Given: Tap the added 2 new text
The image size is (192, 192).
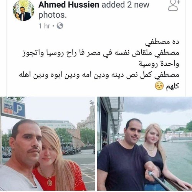Looking at the screenshot, I should 126,5.
